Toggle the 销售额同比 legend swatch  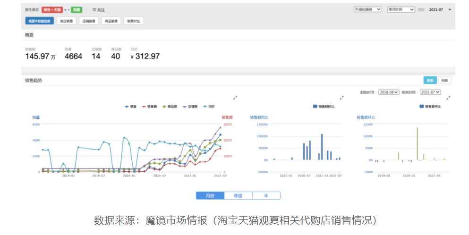coord(316,107)
